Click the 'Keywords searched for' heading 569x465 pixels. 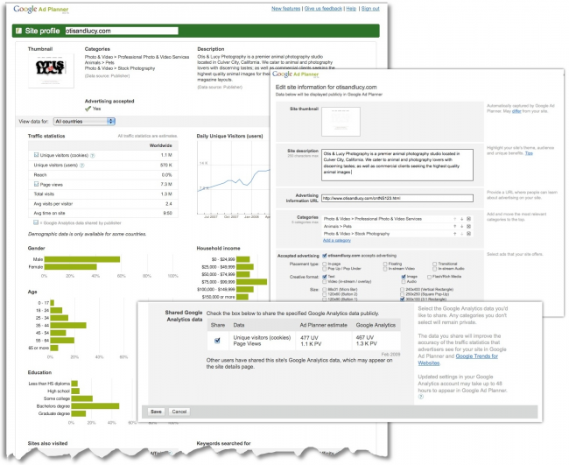223,443
